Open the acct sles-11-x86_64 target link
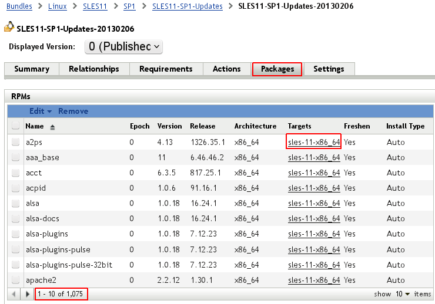The width and height of the screenshot is (435, 304). coord(314,173)
